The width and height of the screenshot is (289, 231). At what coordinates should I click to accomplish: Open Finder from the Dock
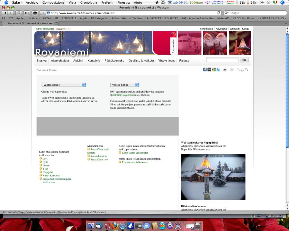point(91,226)
